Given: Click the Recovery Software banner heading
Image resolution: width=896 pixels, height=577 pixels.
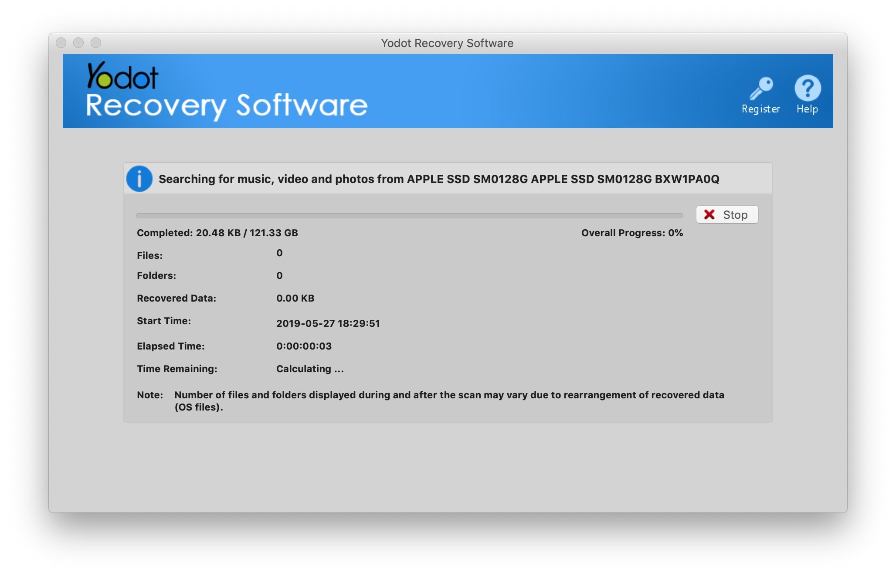Looking at the screenshot, I should point(227,106).
